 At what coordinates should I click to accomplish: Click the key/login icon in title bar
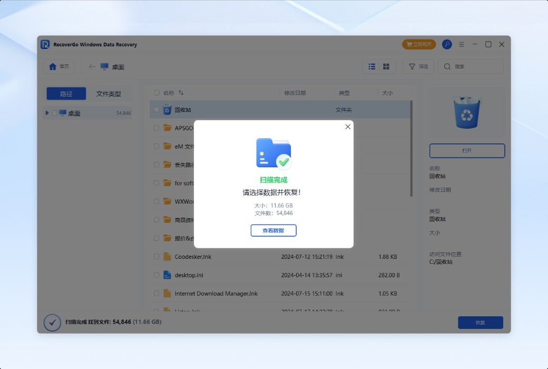(x=447, y=44)
